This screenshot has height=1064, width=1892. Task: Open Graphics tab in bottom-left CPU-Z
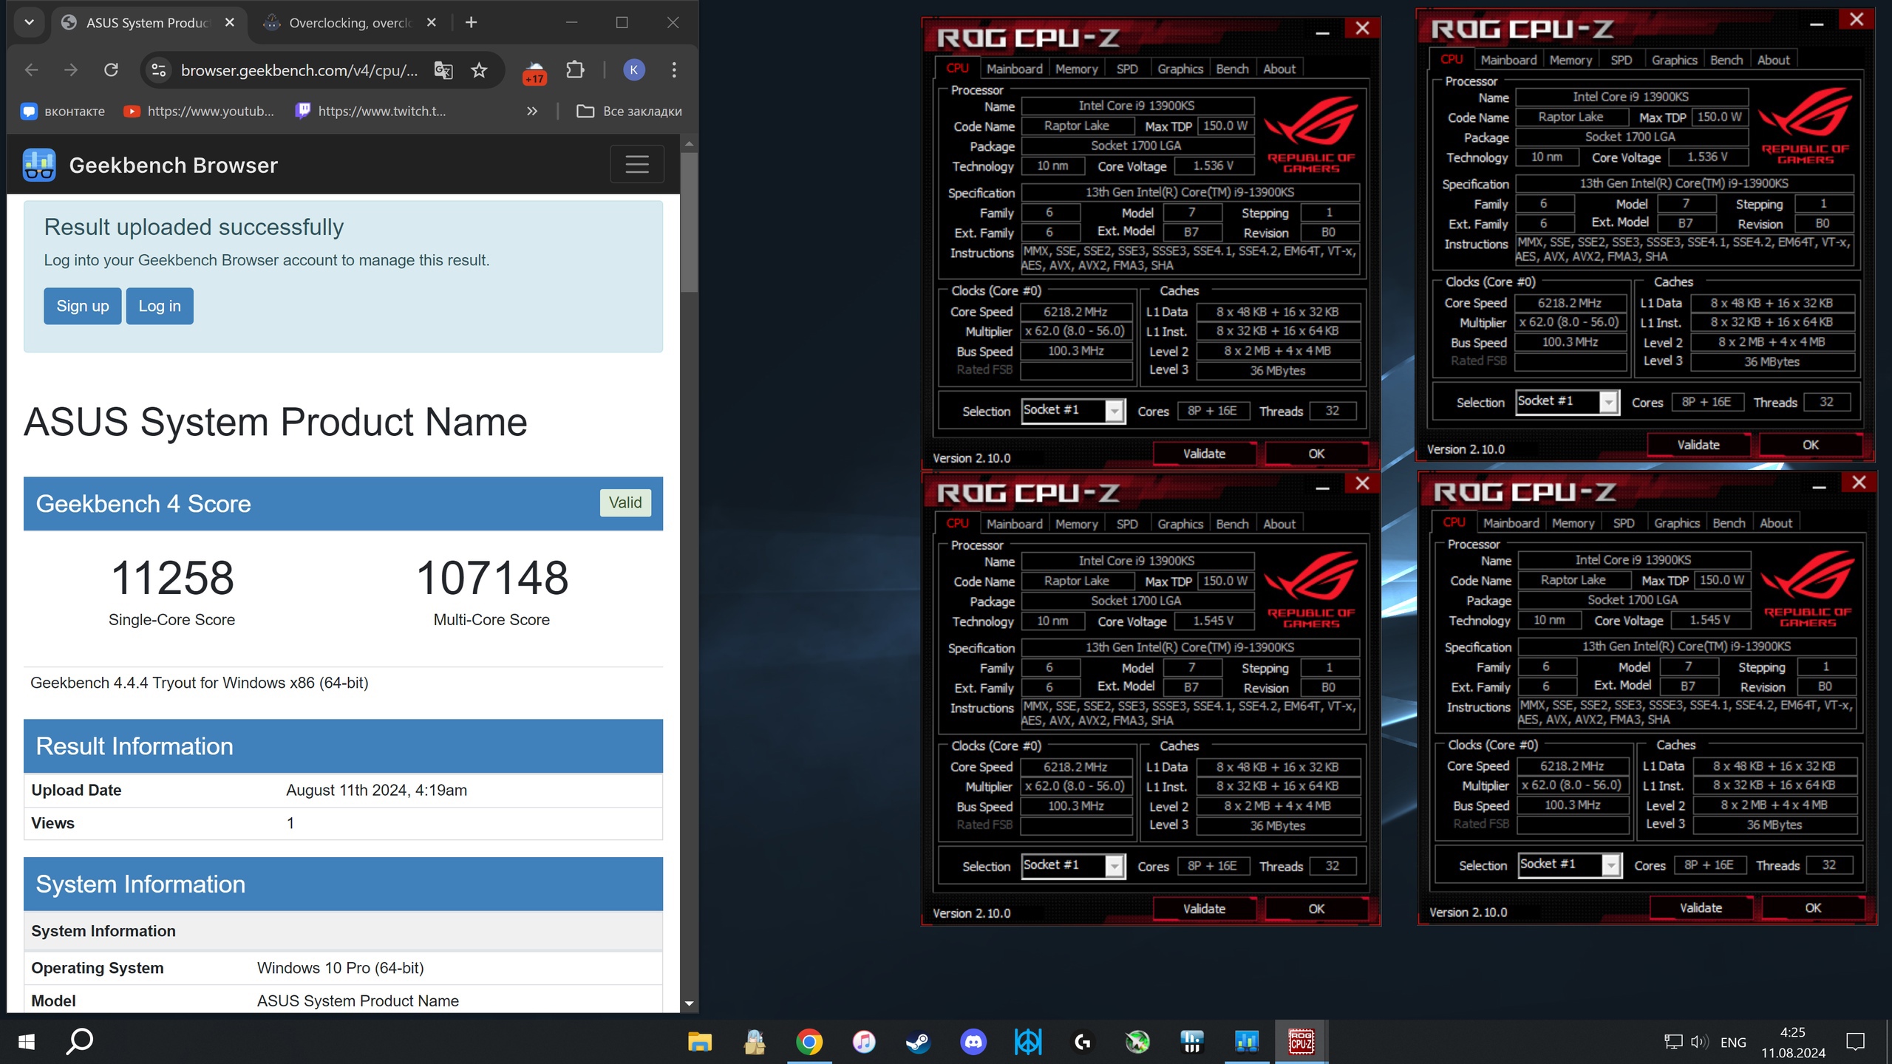click(x=1180, y=524)
